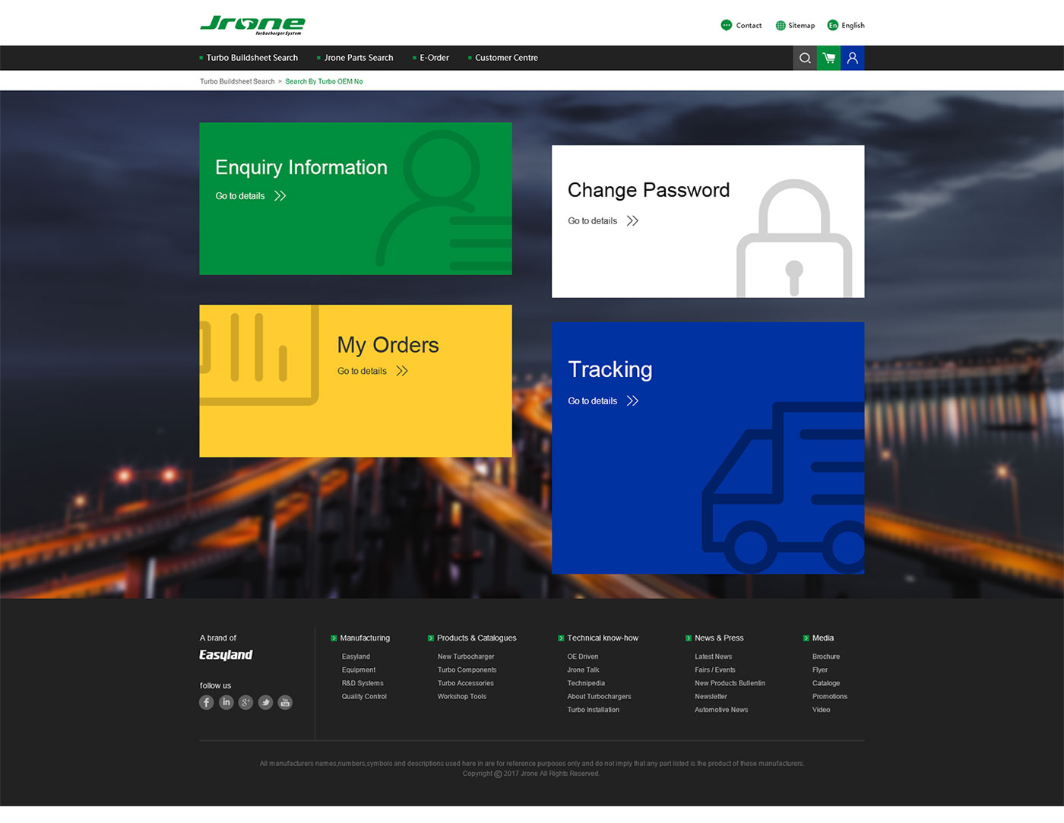This screenshot has width=1064, height=823.
Task: Click the YouTube footer icon
Action: click(285, 702)
